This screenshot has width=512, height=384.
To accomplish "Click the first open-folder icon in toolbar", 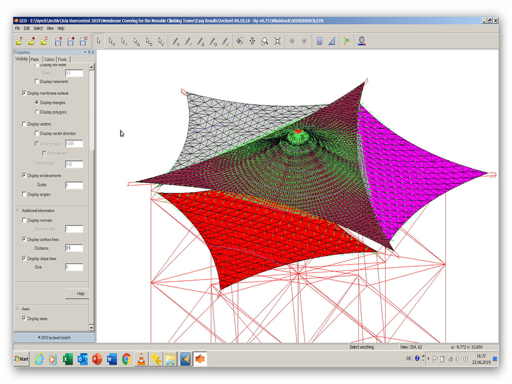I will click(20, 41).
